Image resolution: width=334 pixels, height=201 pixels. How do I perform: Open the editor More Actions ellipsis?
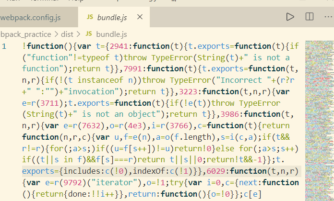click(x=329, y=17)
